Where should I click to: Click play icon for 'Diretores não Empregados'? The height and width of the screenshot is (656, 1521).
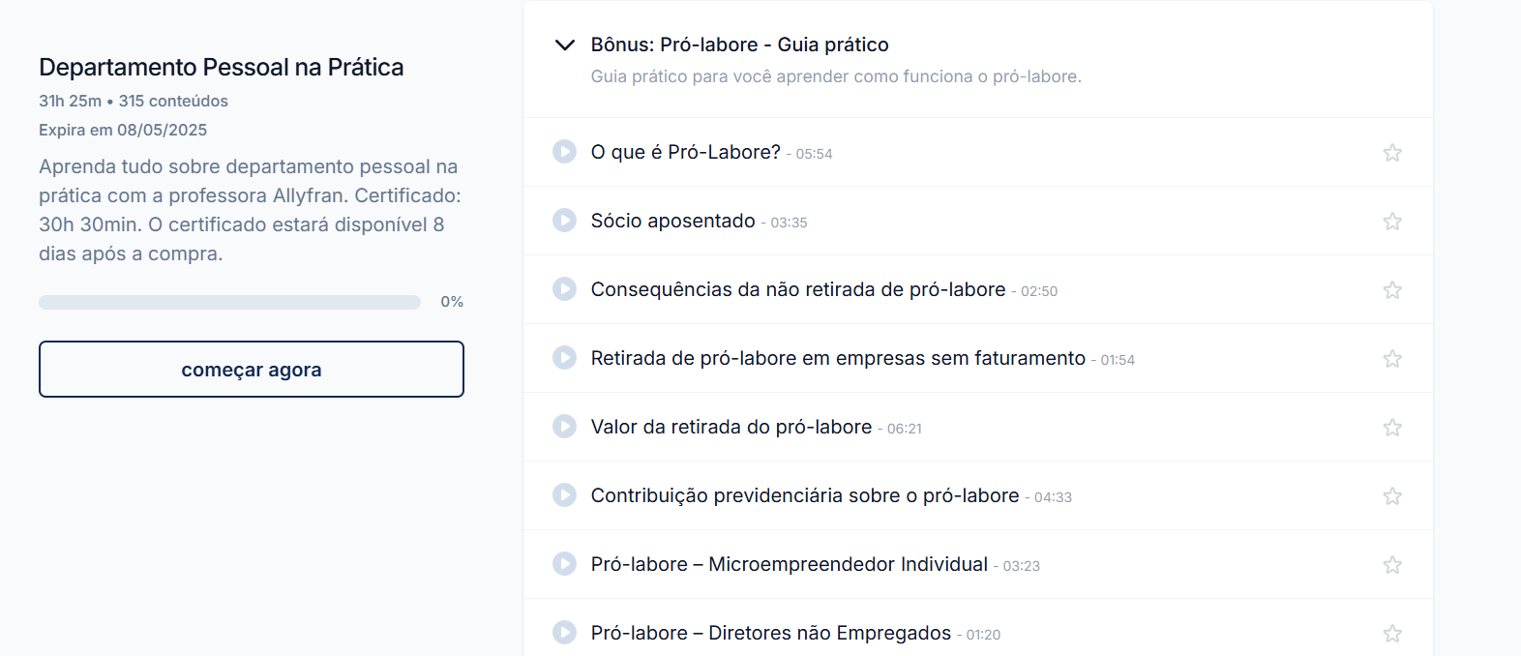coord(564,633)
